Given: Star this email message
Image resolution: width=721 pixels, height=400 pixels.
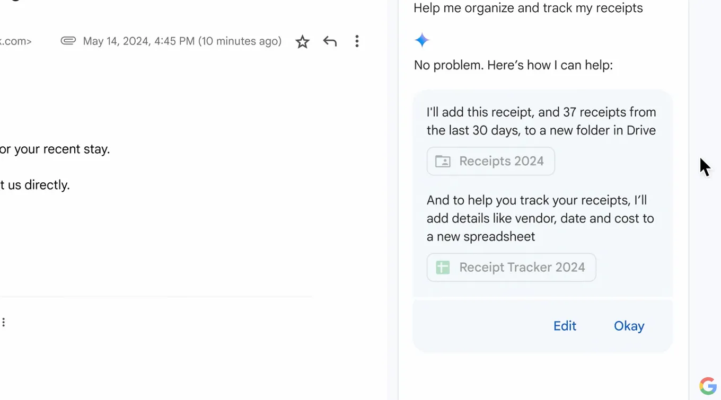Looking at the screenshot, I should click(x=302, y=41).
